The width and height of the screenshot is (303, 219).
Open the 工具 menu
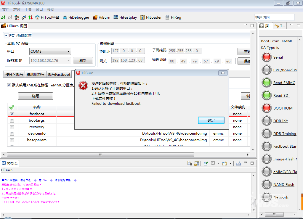click(x=28, y=9)
